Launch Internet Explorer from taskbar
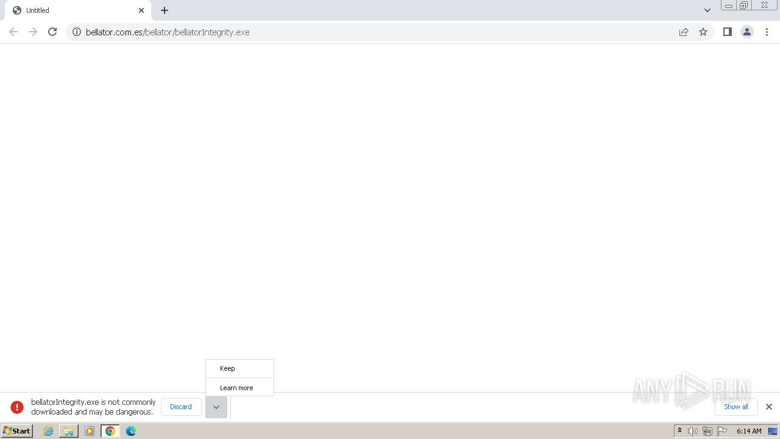The image size is (780, 439). (x=49, y=431)
